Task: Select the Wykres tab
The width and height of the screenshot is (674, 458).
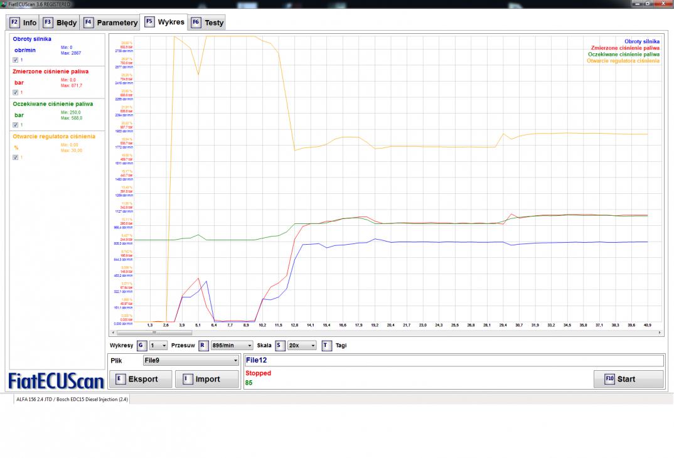Action: tap(164, 22)
